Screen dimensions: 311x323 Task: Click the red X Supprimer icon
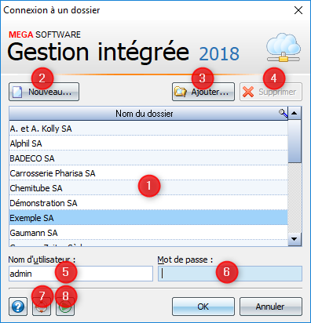click(x=248, y=92)
